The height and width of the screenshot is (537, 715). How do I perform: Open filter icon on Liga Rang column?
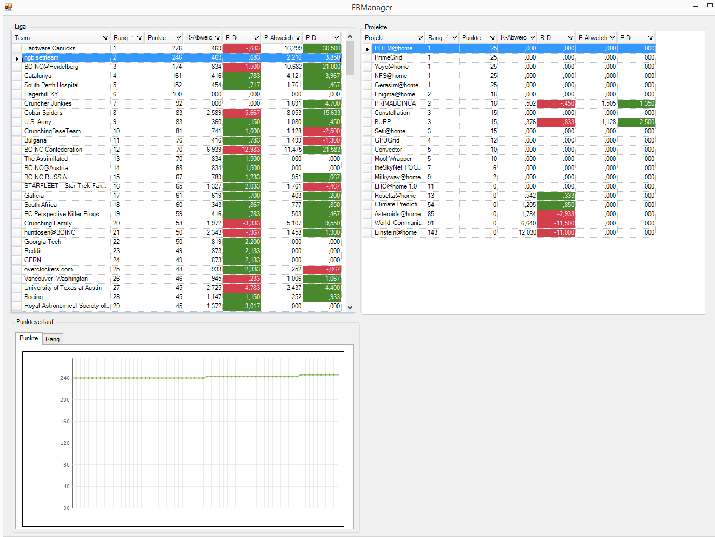tap(140, 38)
